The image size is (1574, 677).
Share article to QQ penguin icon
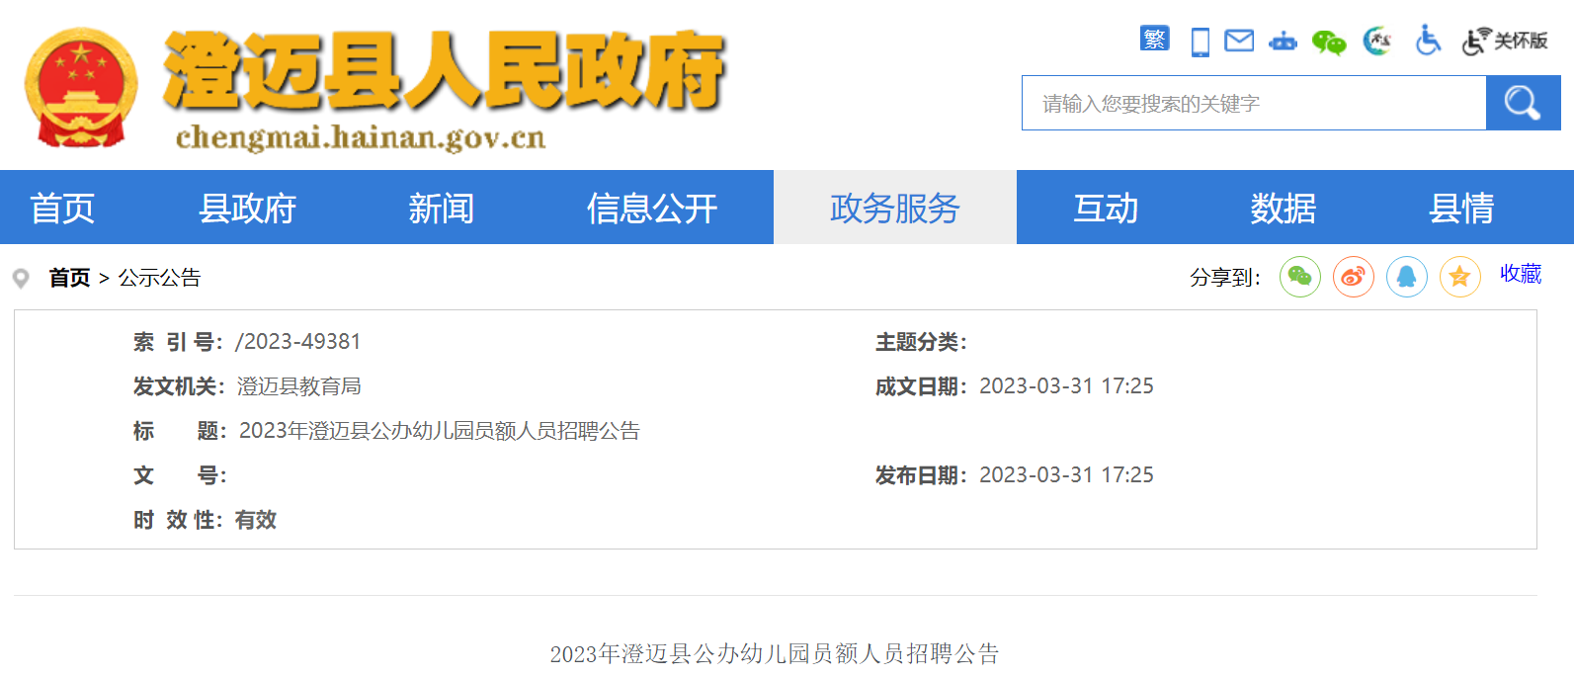[x=1407, y=277]
